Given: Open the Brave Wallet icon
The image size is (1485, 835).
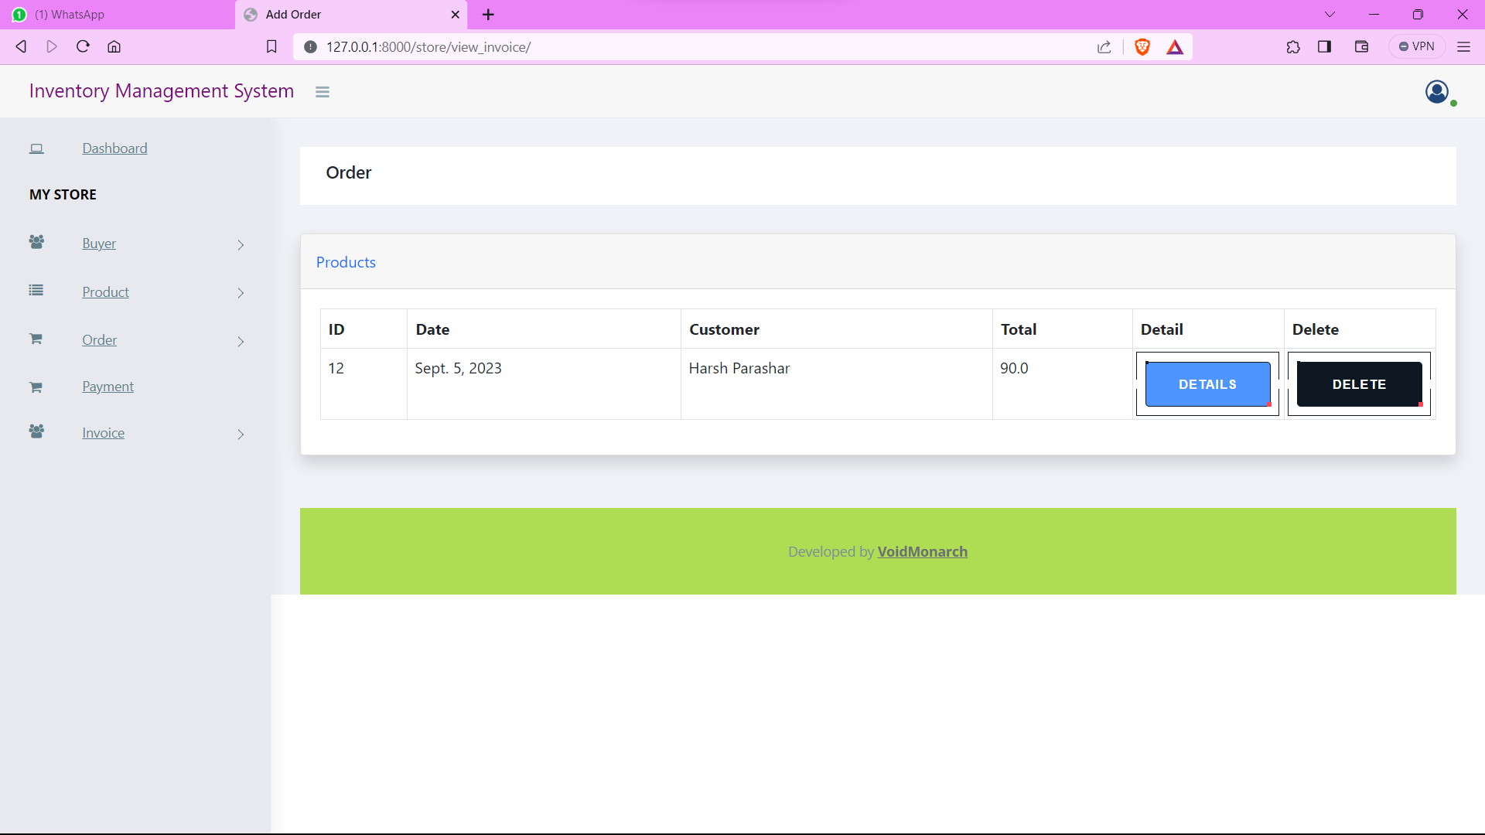Looking at the screenshot, I should pos(1362,47).
